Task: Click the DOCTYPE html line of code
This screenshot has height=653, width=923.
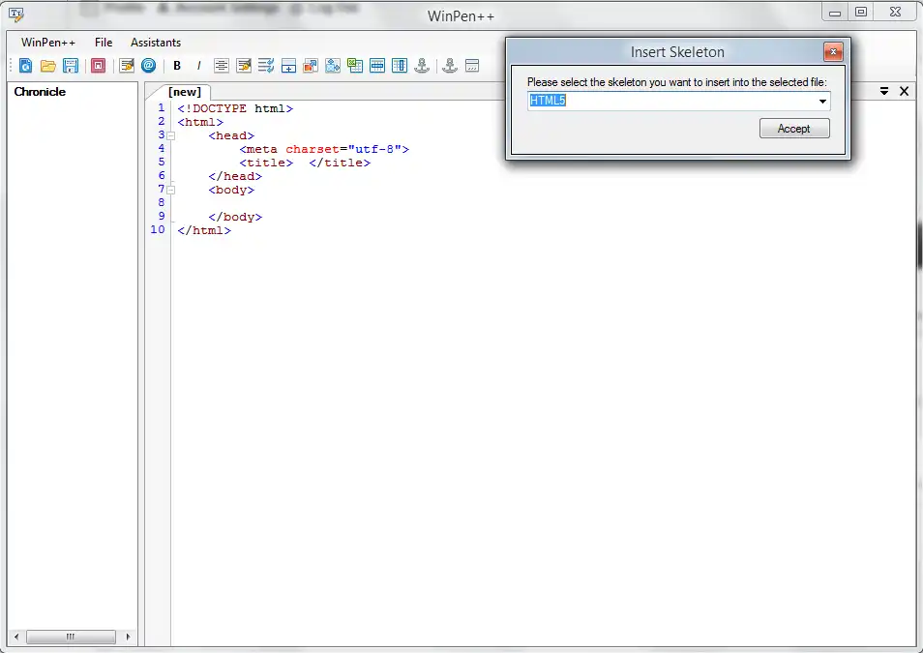Action: point(235,108)
